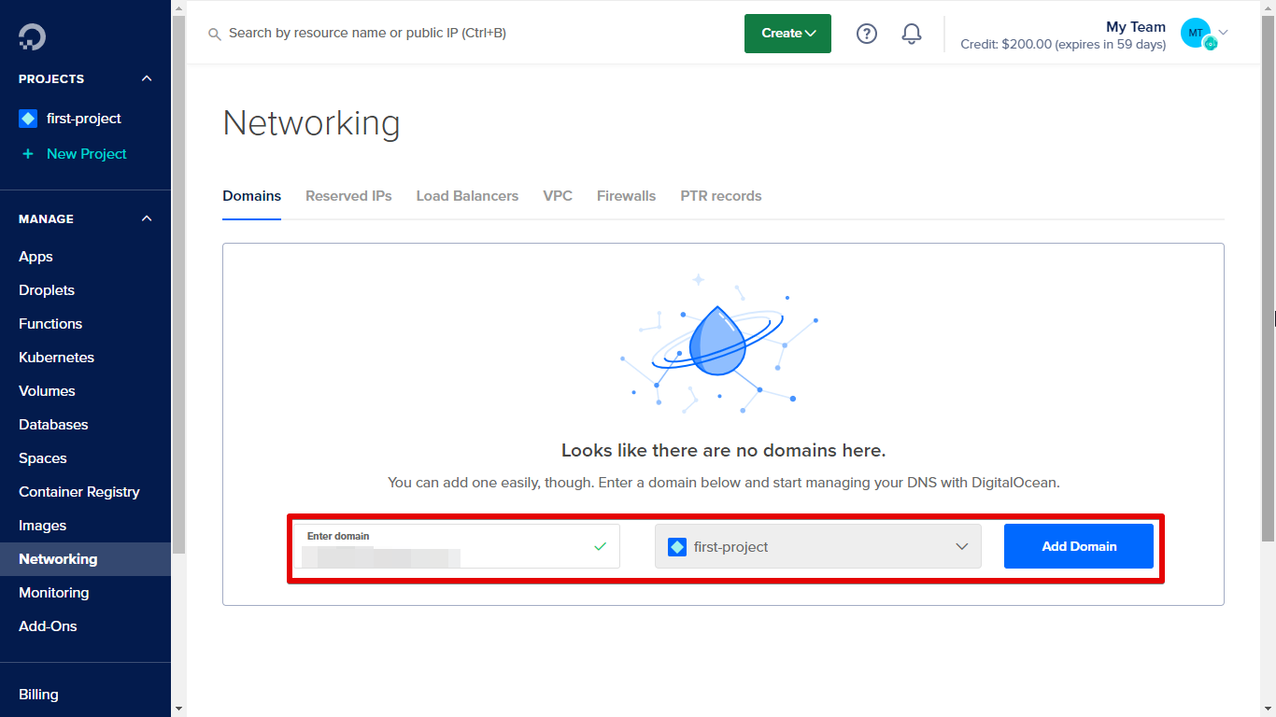
Task: Open Billing in the sidebar
Action: (x=38, y=695)
